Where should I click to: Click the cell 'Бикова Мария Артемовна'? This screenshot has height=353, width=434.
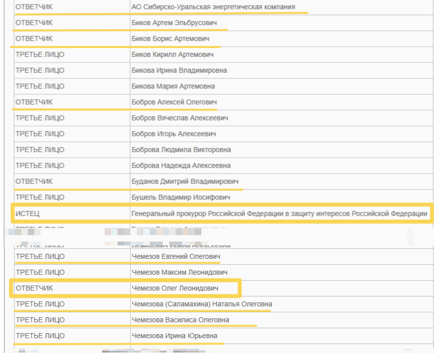pyautogui.click(x=173, y=86)
